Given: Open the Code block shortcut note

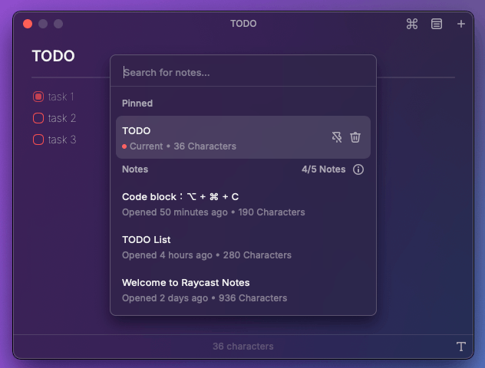Looking at the screenshot, I should click(243, 204).
